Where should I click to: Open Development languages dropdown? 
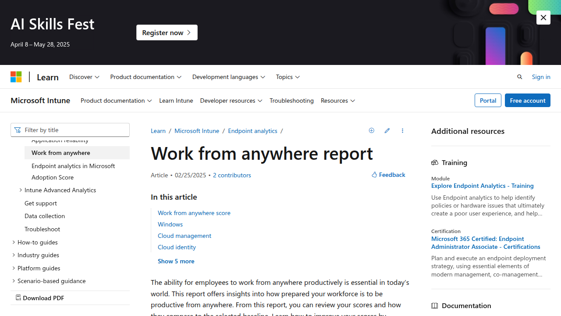228,77
